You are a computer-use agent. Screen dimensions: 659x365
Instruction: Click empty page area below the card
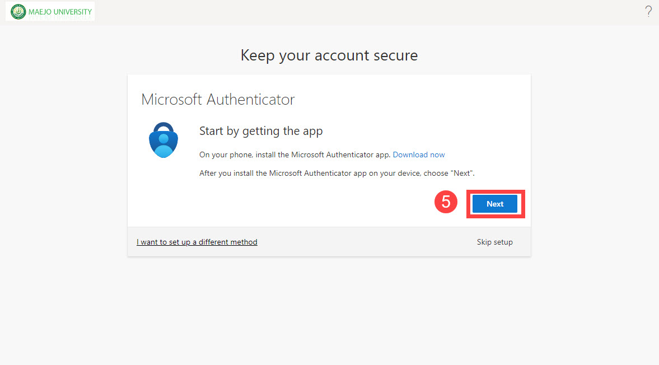click(329, 313)
